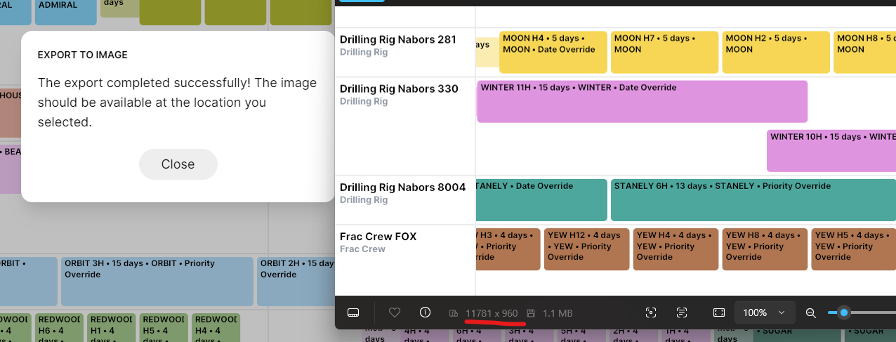This screenshot has height=342, width=896.
Task: Select the WINTER 11H schedule block
Action: (642, 102)
